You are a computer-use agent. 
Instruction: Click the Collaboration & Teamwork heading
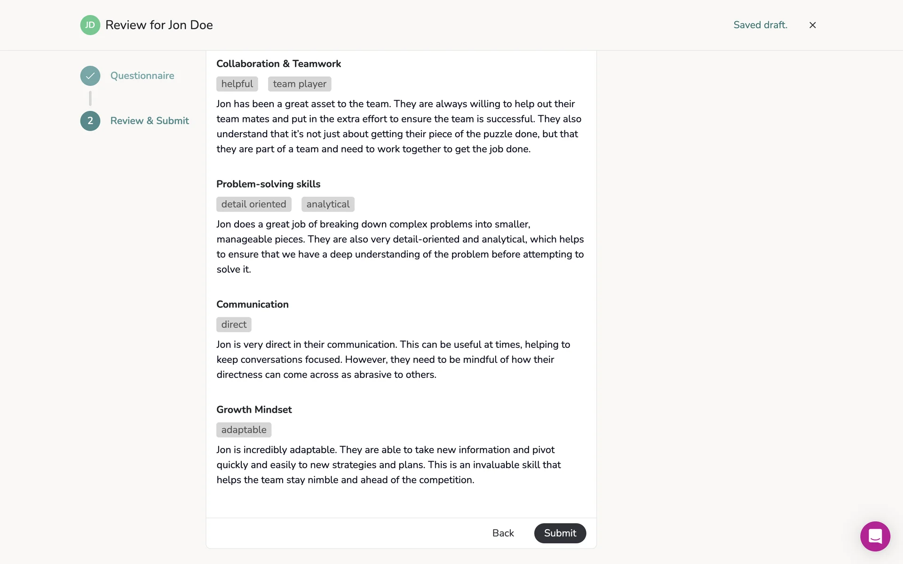(x=278, y=64)
